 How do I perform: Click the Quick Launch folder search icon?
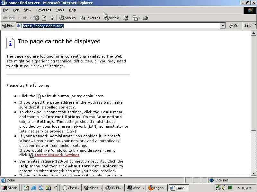coord(48,188)
